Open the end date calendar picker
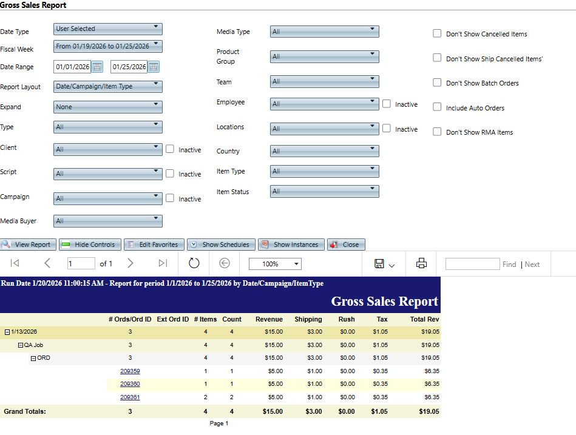 [154, 67]
